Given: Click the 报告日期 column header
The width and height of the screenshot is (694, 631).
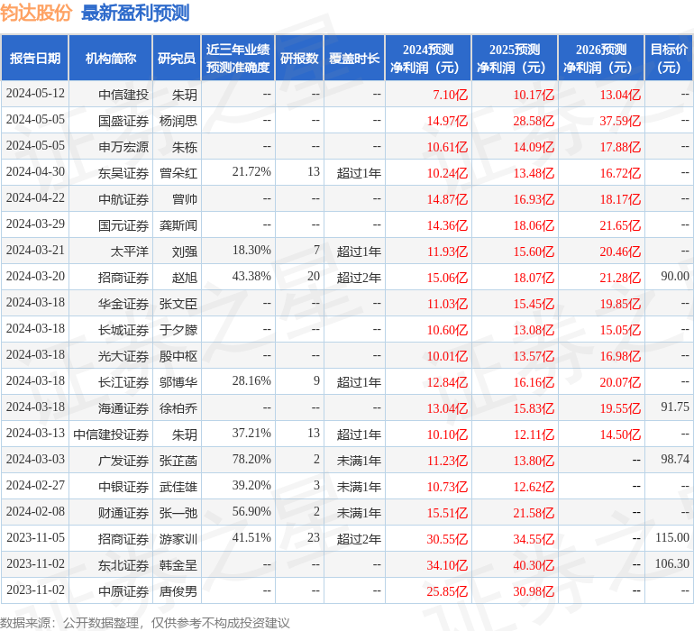Looking at the screenshot, I should [34, 58].
